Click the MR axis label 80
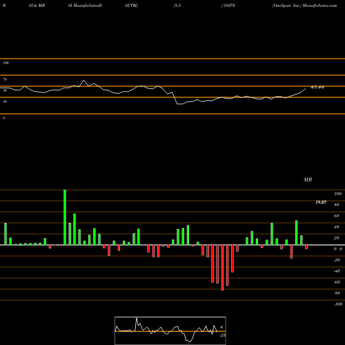Screen dimensions: 345x345 click(337, 205)
